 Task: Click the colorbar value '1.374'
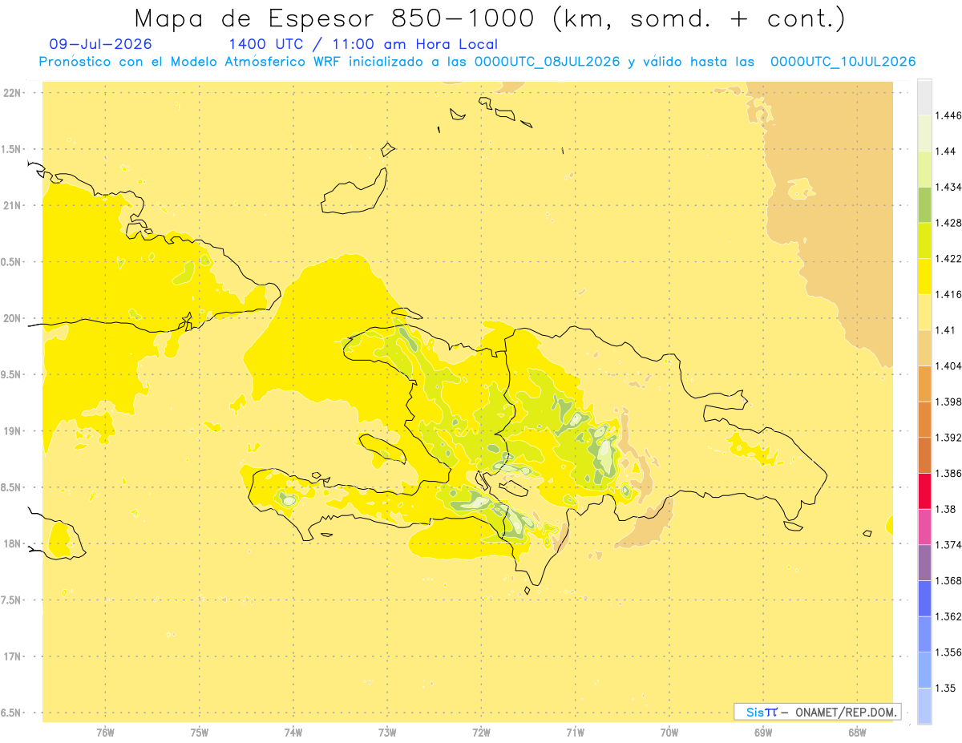(949, 544)
